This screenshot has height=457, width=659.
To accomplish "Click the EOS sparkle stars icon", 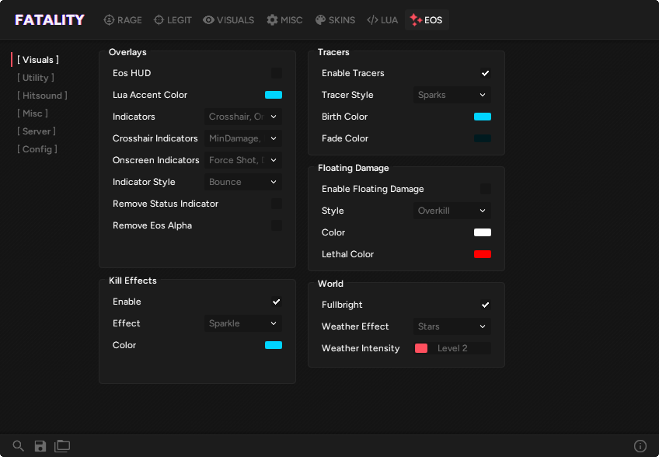I will coord(416,19).
